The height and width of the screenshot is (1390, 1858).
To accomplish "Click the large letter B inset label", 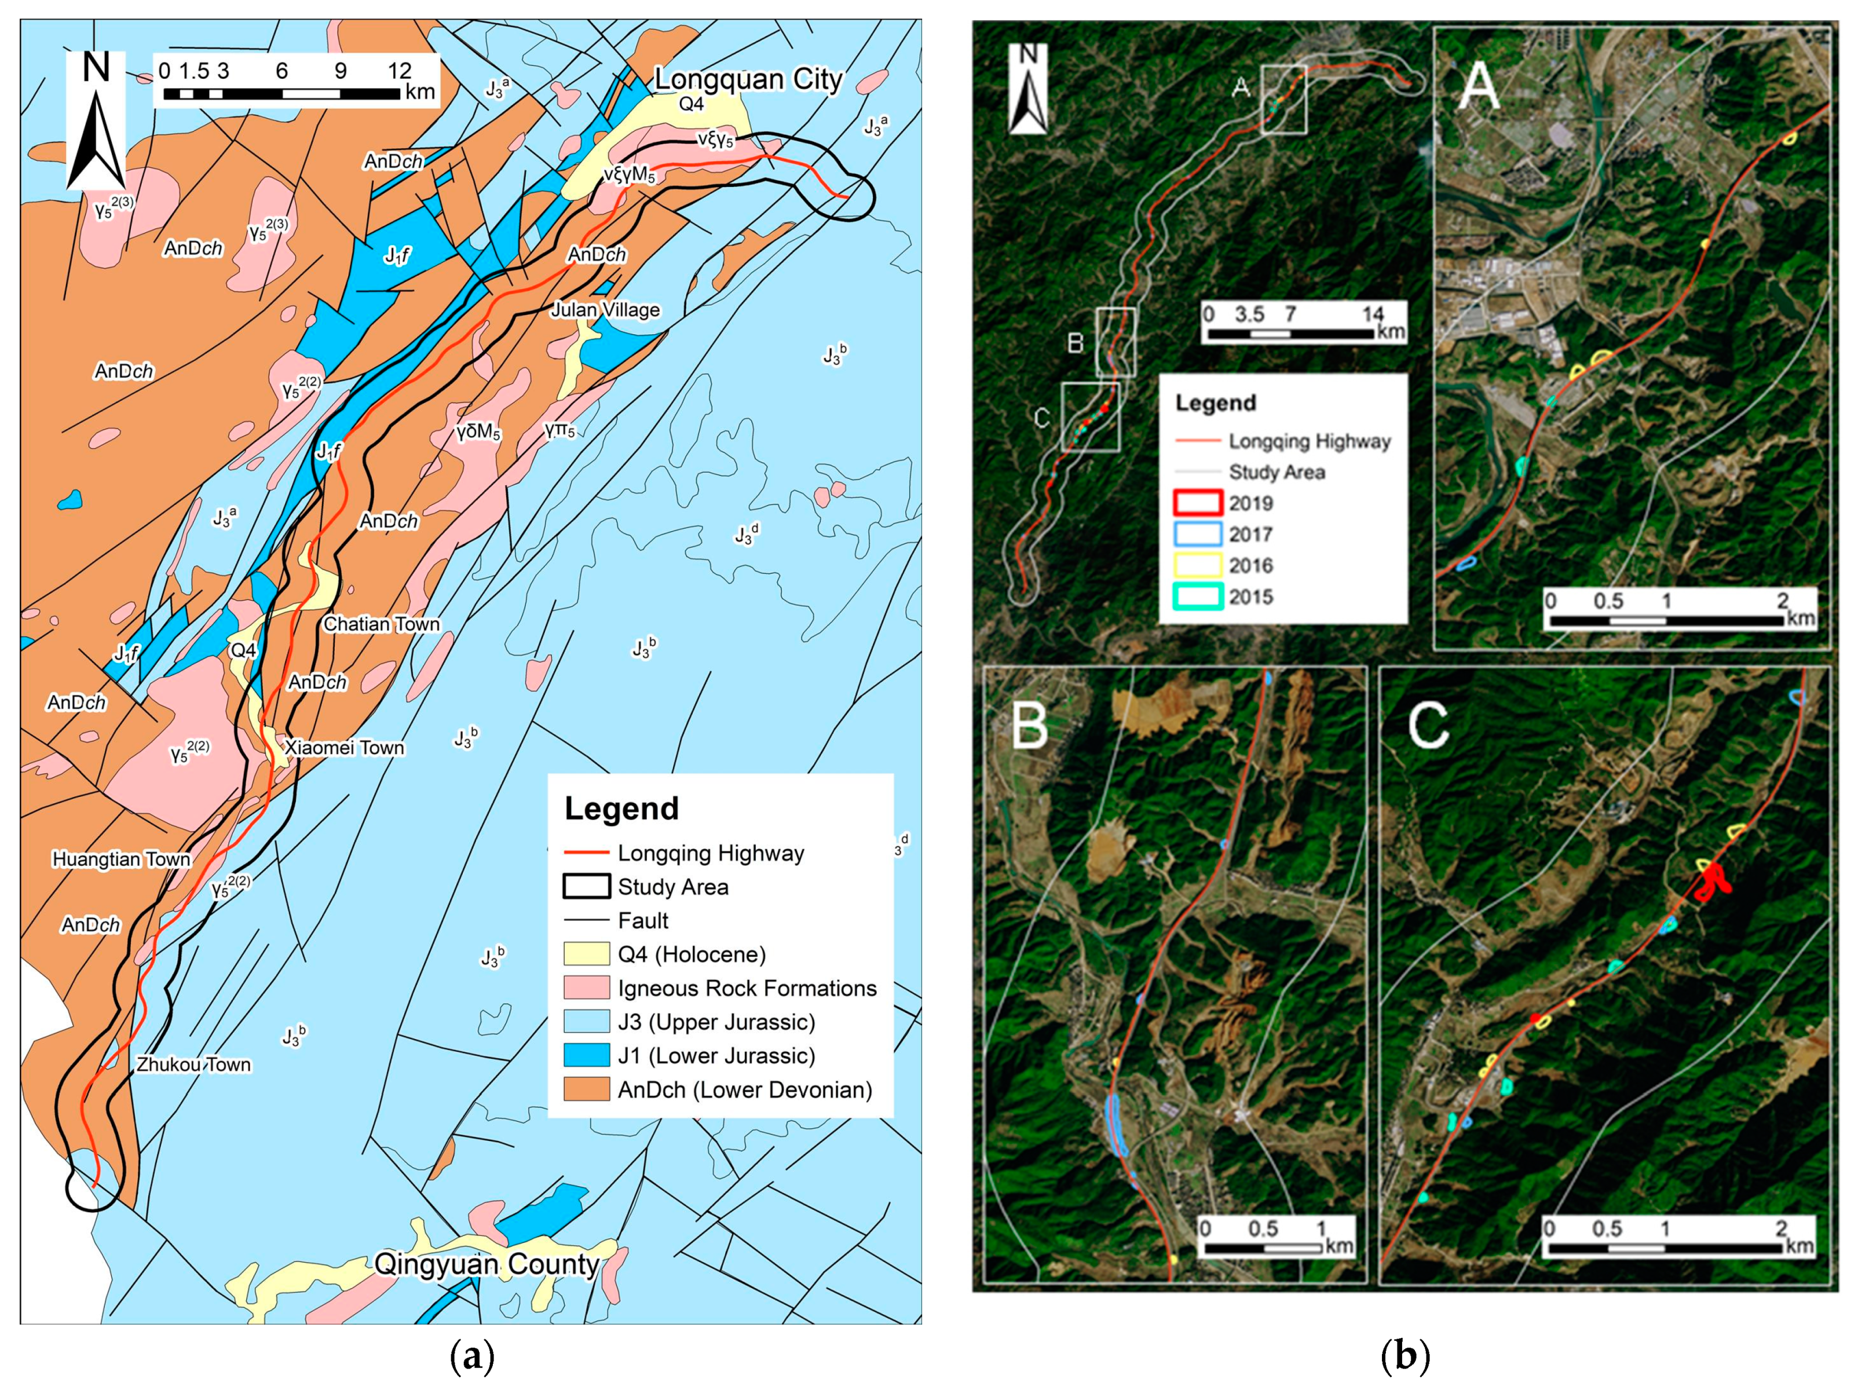I will click(1030, 725).
